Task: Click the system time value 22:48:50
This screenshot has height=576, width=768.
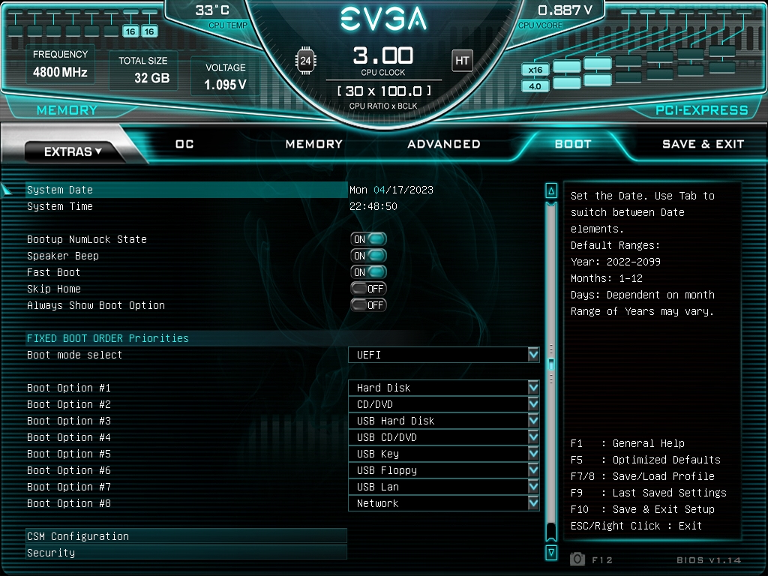Action: point(373,206)
